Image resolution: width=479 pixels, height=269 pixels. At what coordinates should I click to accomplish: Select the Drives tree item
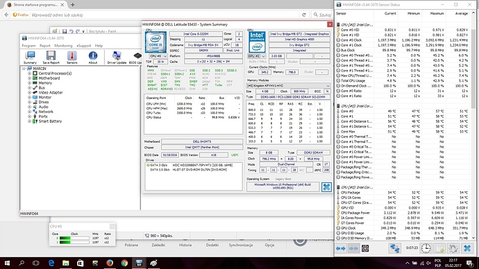(x=43, y=102)
